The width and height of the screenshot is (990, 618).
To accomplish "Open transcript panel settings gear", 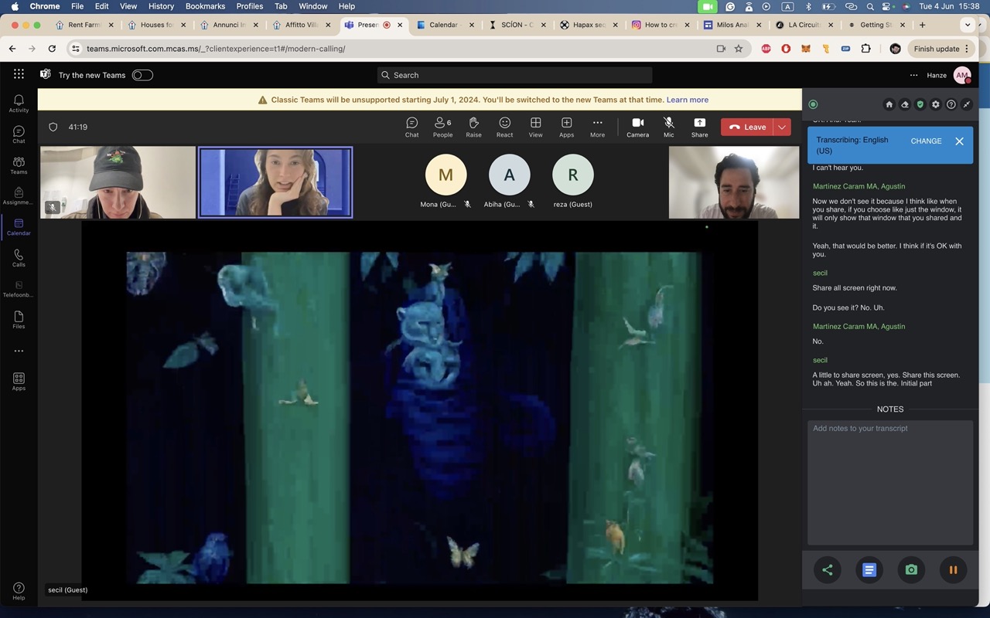I will click(x=935, y=104).
